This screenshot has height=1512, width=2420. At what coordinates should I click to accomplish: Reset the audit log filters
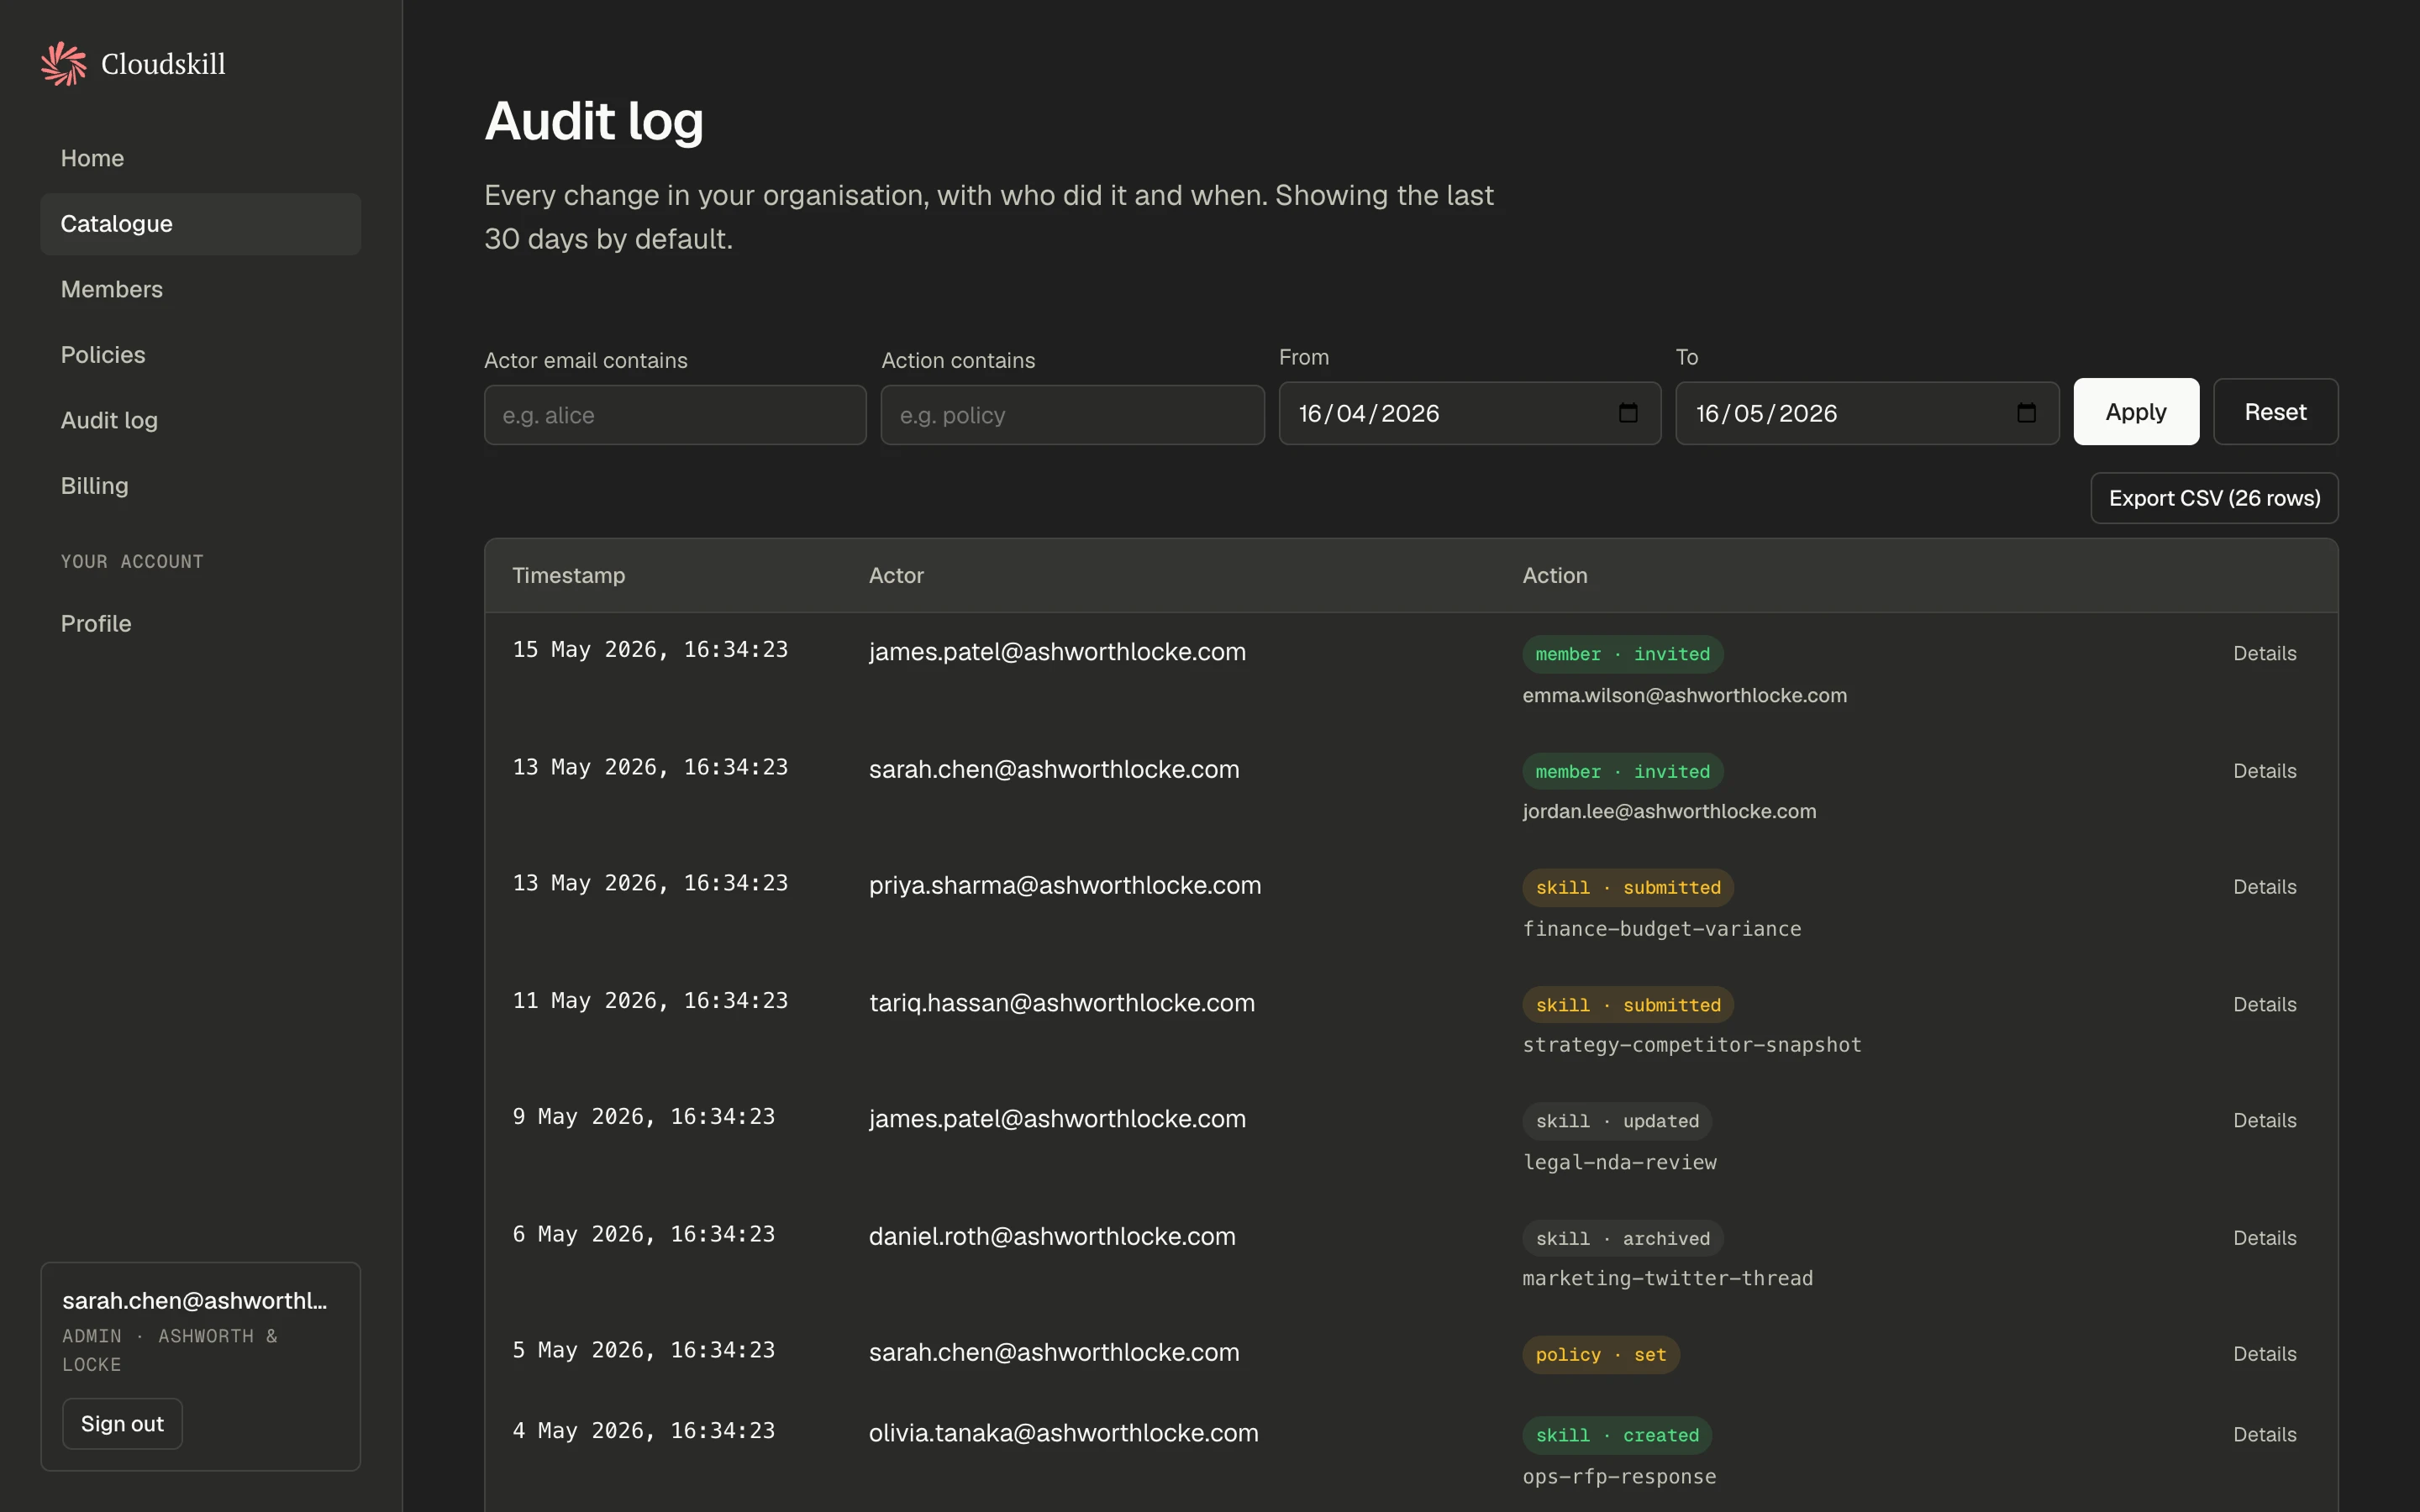click(x=2275, y=412)
